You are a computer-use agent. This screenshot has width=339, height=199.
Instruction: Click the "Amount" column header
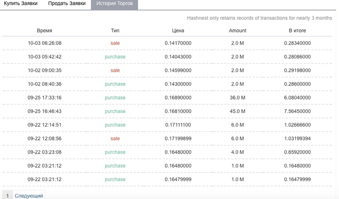point(237,30)
